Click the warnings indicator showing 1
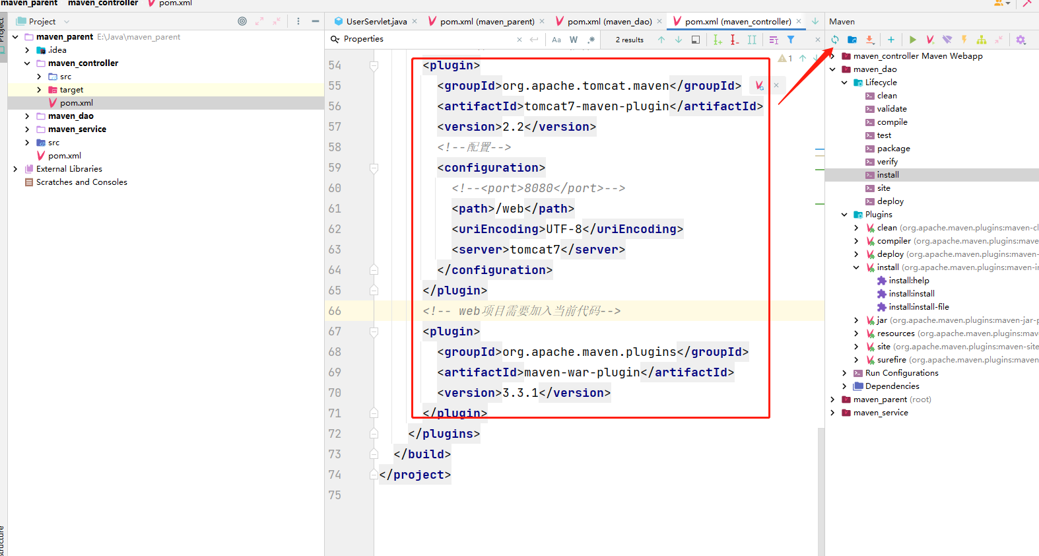The image size is (1039, 556). (786, 58)
